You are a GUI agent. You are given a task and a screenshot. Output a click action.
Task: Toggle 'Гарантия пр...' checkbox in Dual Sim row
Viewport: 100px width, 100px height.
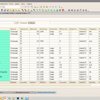[x=21, y=72]
